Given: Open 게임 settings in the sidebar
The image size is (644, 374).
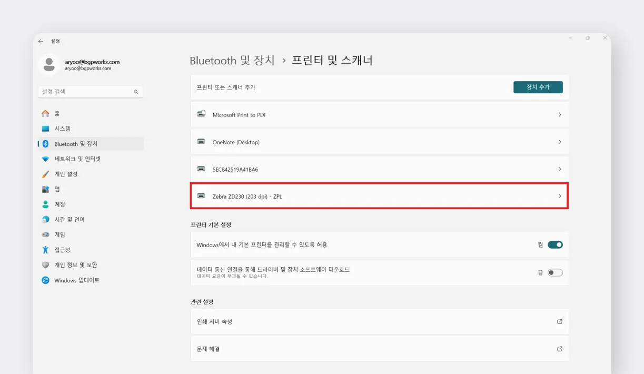Looking at the screenshot, I should 91,234.
